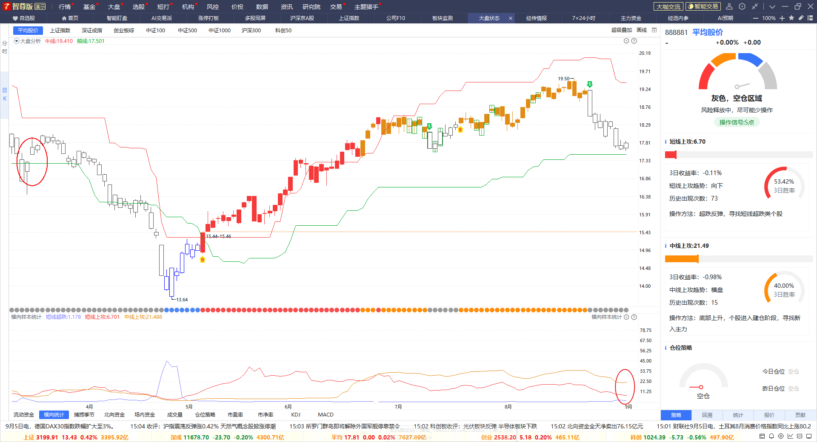Open the alert bell icon

(x=771, y=436)
